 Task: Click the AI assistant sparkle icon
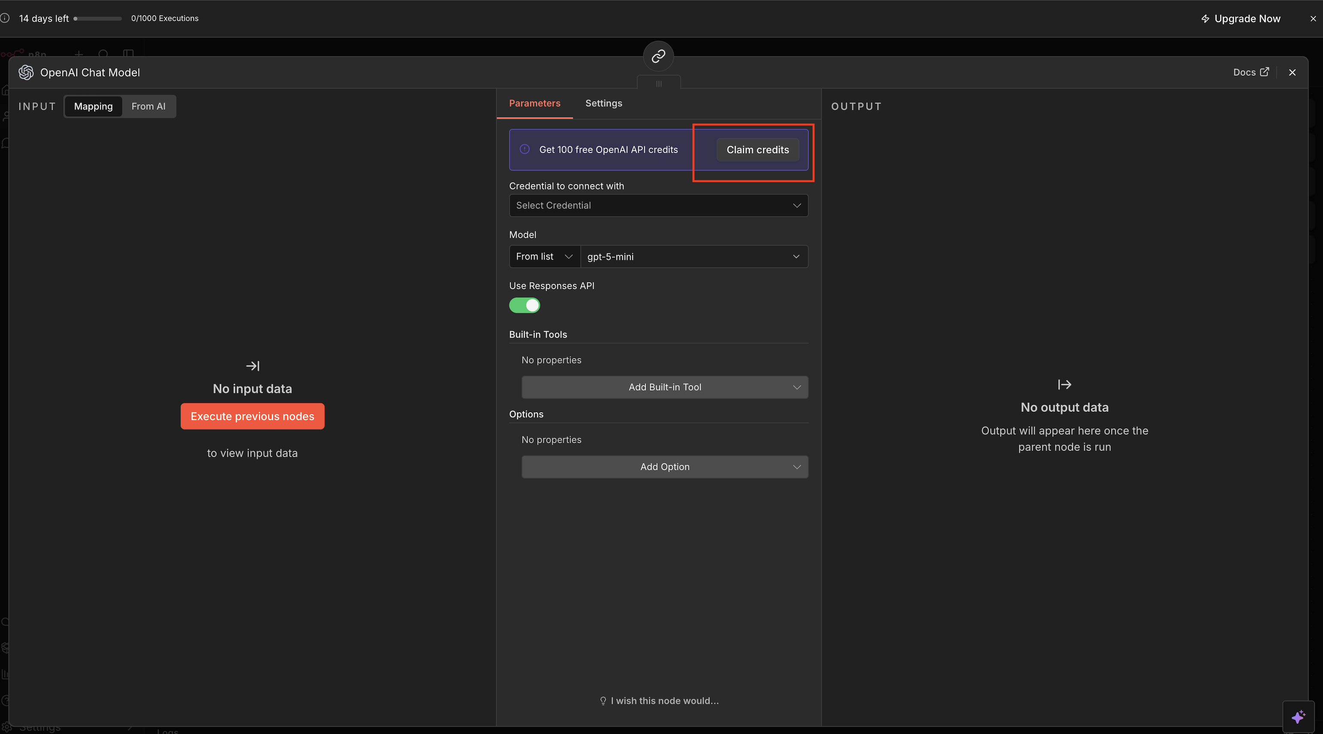[x=1298, y=716]
